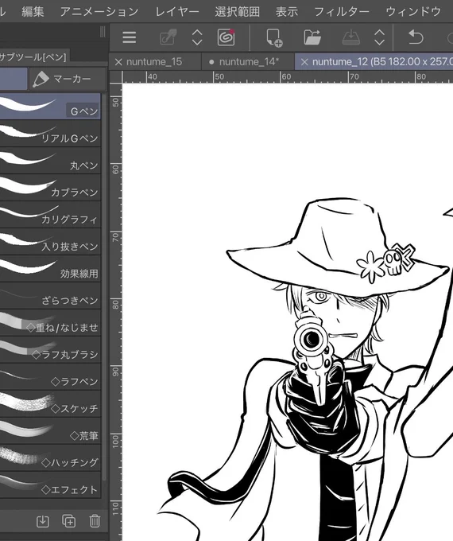The image size is (453, 541).
Task: Open the レイヤー menu
Action: pos(177,12)
